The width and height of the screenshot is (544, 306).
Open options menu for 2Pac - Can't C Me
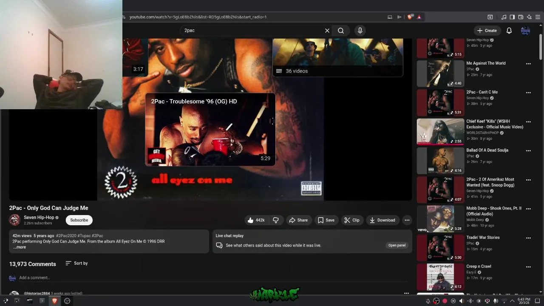(528, 93)
